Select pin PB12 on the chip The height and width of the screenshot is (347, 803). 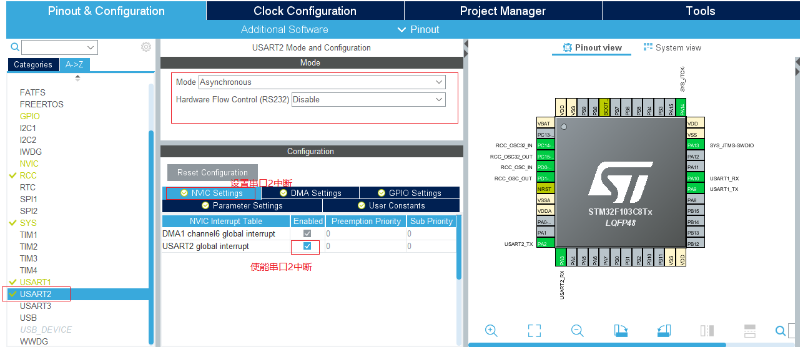pos(695,243)
